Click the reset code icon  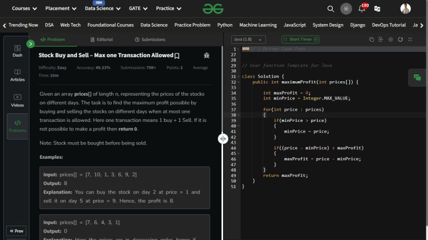(x=400, y=40)
